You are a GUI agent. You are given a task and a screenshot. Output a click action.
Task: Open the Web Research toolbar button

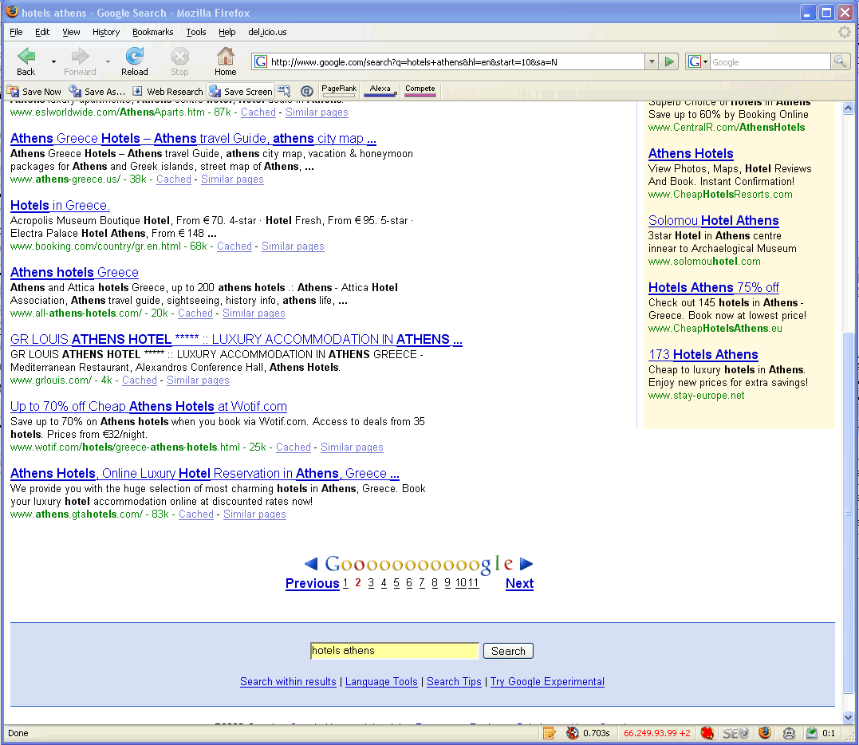tap(167, 92)
